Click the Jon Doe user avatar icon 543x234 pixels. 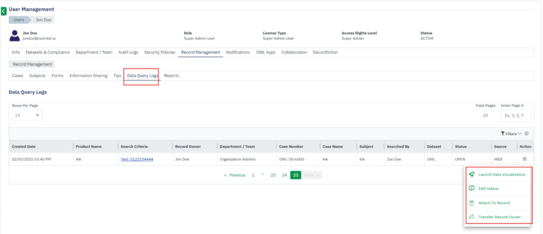click(15, 36)
